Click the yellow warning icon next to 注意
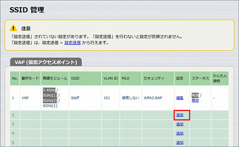This screenshot has height=147, width=239. pyautogui.click(x=13, y=28)
